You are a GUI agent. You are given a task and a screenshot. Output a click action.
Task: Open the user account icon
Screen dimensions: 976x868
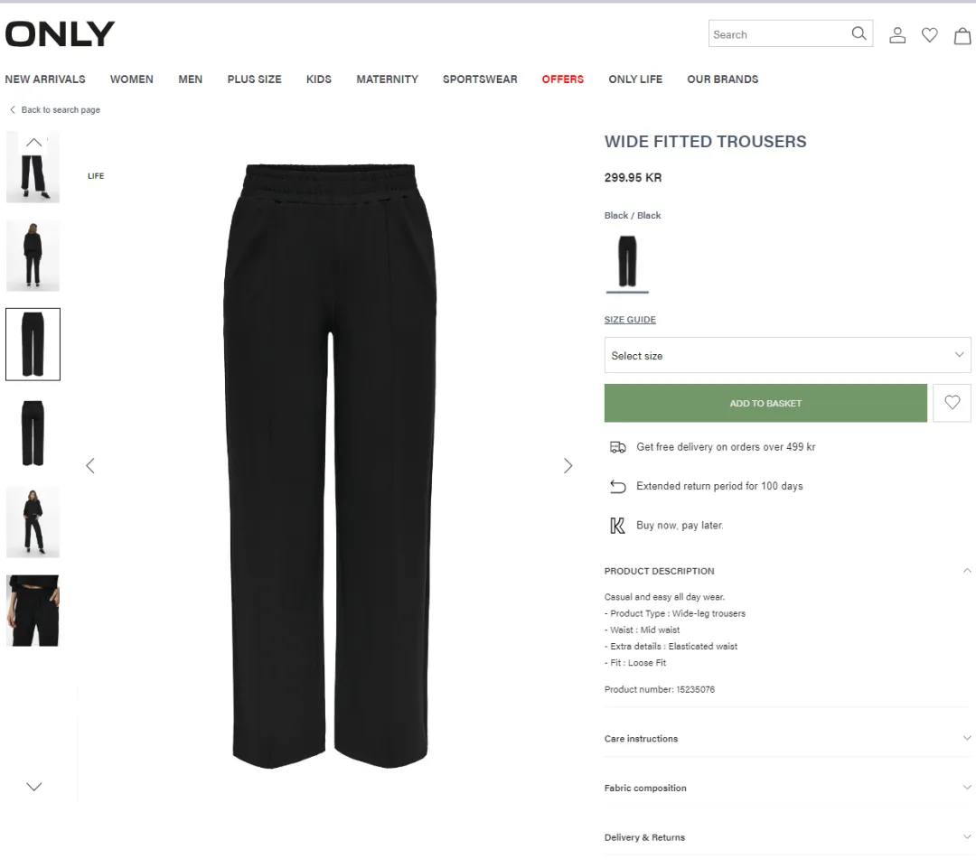(897, 35)
